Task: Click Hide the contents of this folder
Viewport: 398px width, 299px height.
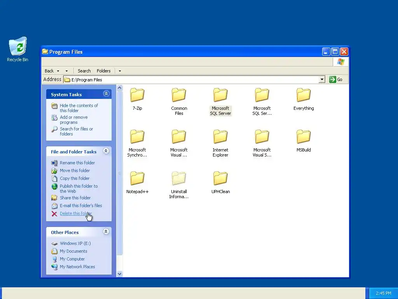Action: 79,108
